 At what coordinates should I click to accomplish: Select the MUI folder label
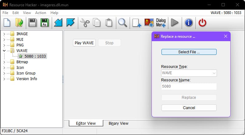coord(20,40)
